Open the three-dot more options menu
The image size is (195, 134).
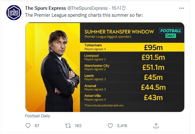(181, 8)
